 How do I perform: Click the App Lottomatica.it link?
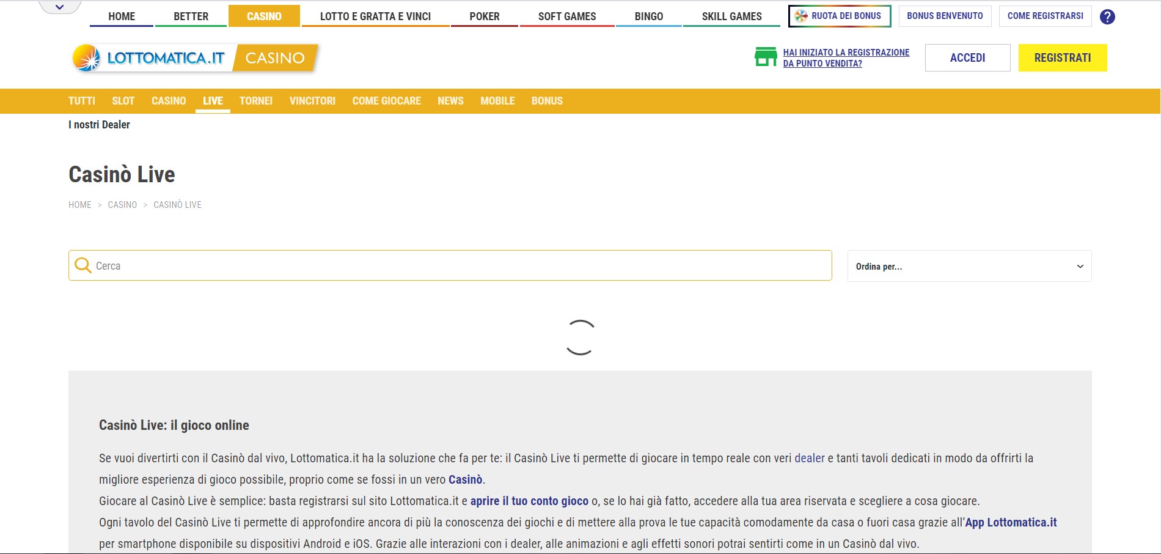coord(1011,522)
